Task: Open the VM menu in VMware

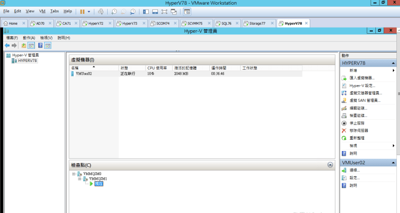Action: point(42,11)
